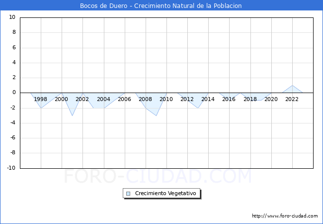The image size is (323, 224).
Task: Click the 2012 x-axis label
Action: click(x=187, y=99)
